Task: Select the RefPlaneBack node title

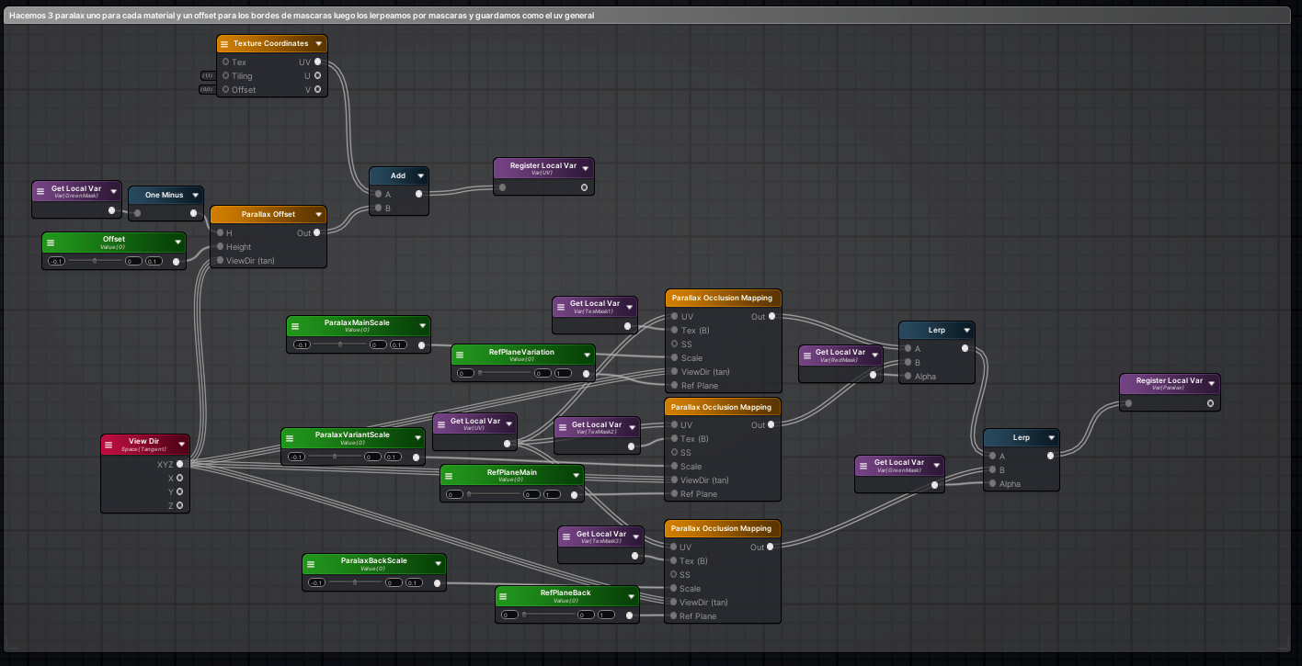Action: tap(565, 593)
